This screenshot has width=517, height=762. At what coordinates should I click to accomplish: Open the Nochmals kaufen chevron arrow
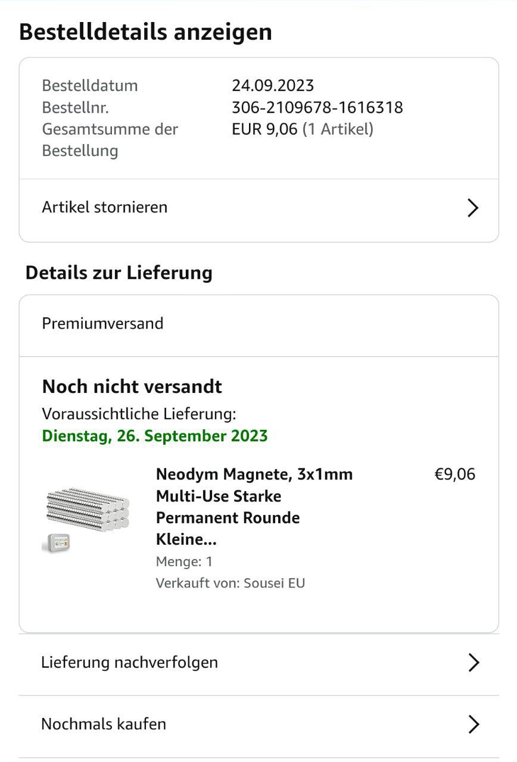[474, 724]
